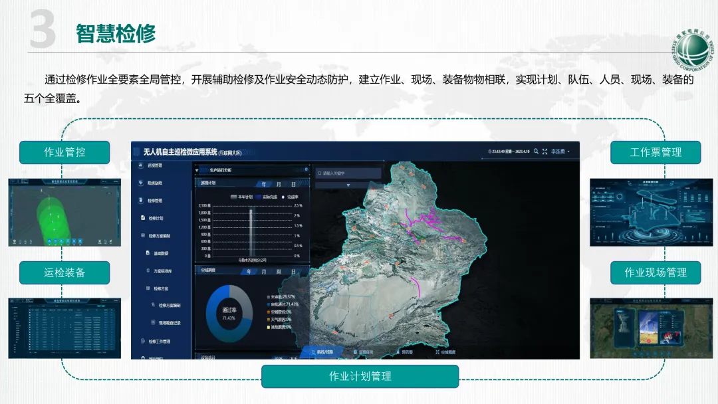Select the 周 tab in 空域调度 panel

[x=279, y=272]
